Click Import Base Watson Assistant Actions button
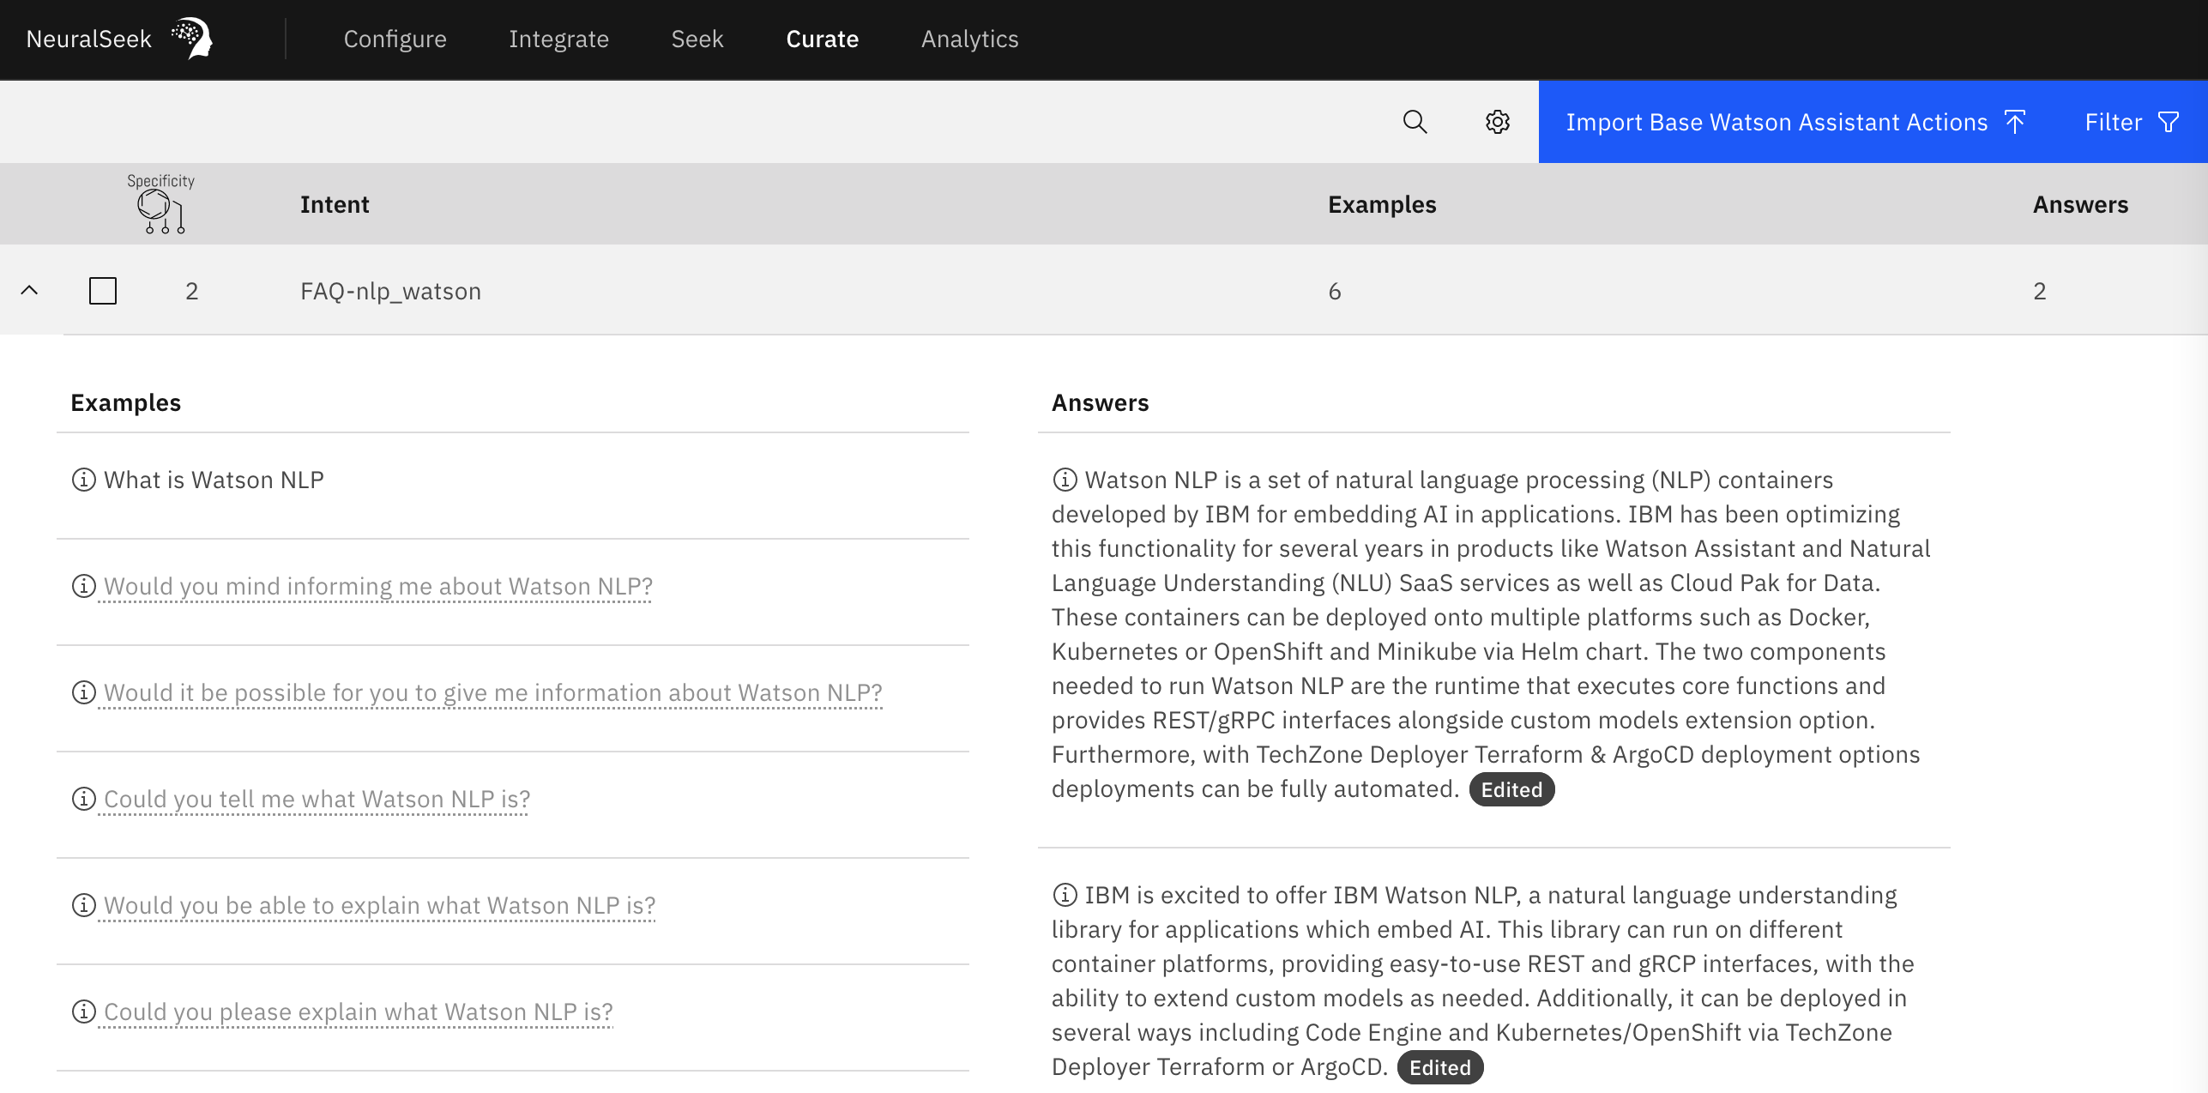This screenshot has width=2208, height=1093. 1797,122
